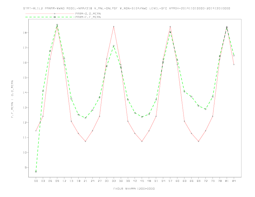Image resolution: width=255 pixels, height=197 pixels.
Task: Click x-axis tick label 48
Action: point(149,181)
